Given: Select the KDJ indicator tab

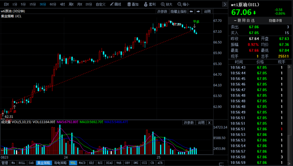Looking at the screenshot, I should 92,163.
